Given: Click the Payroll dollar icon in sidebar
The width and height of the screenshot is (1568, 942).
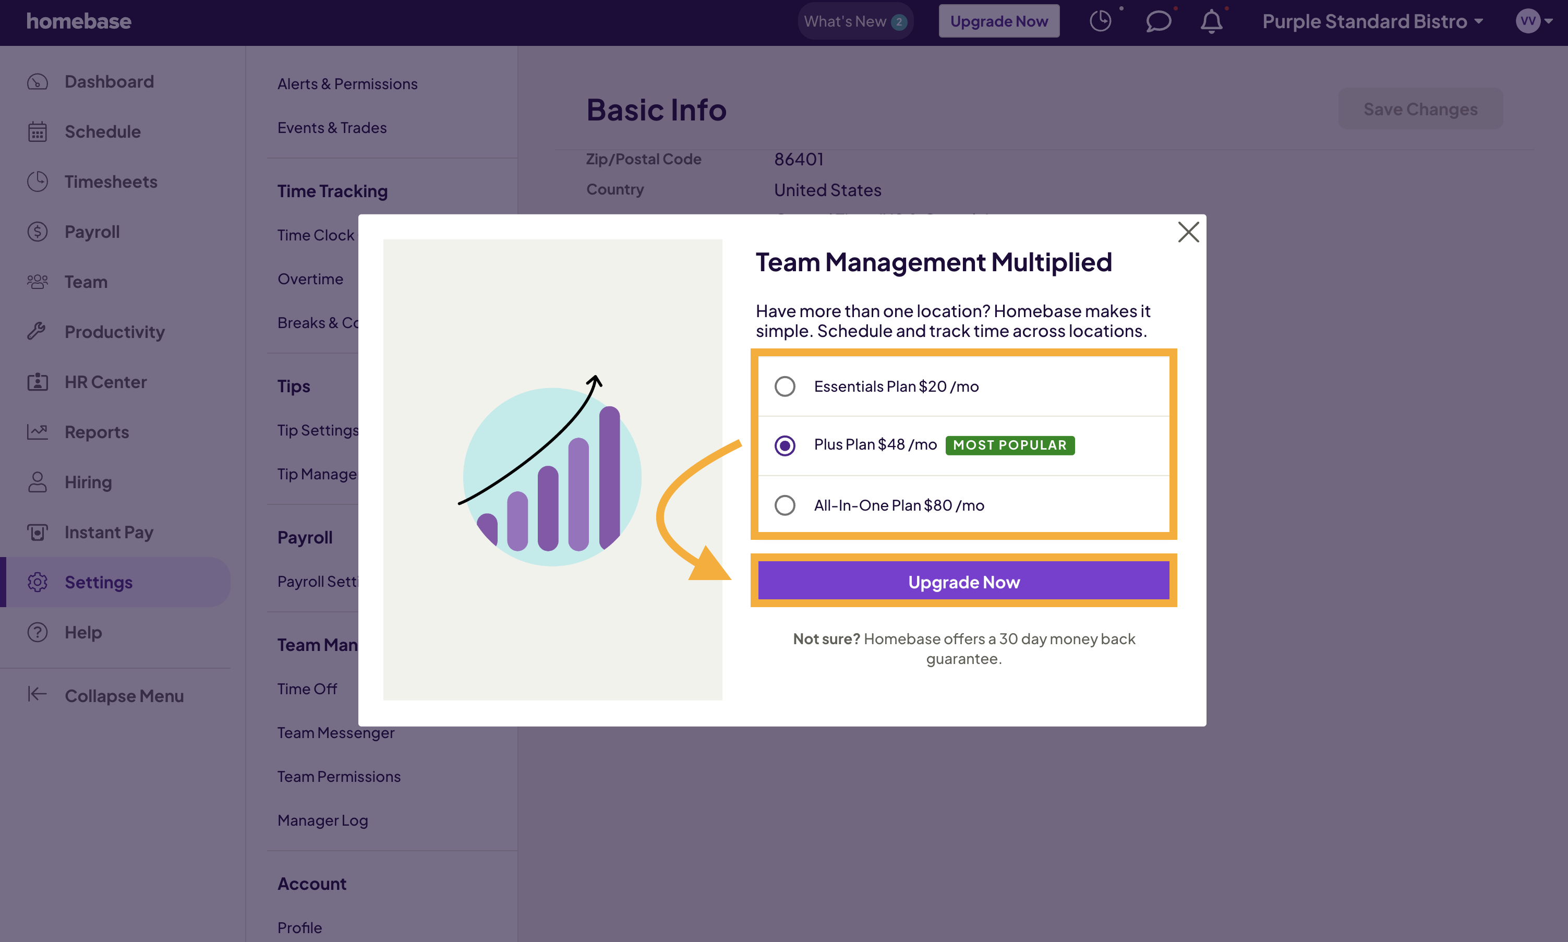Looking at the screenshot, I should pos(38,232).
